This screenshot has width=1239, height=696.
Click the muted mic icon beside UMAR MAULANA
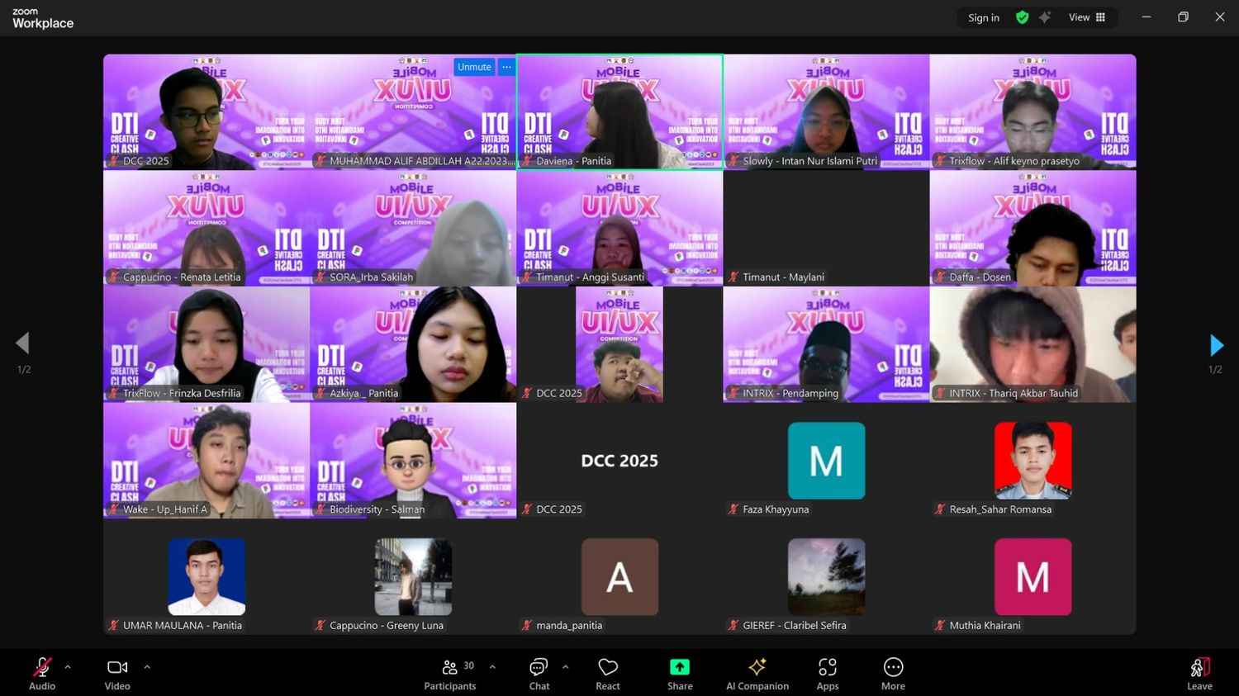point(114,626)
